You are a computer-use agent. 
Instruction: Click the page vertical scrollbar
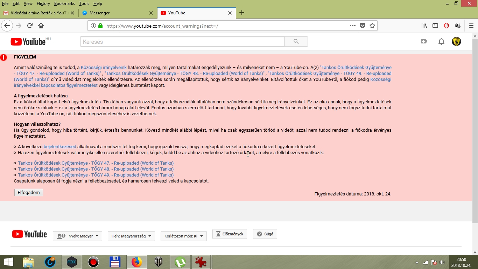(x=475, y=131)
